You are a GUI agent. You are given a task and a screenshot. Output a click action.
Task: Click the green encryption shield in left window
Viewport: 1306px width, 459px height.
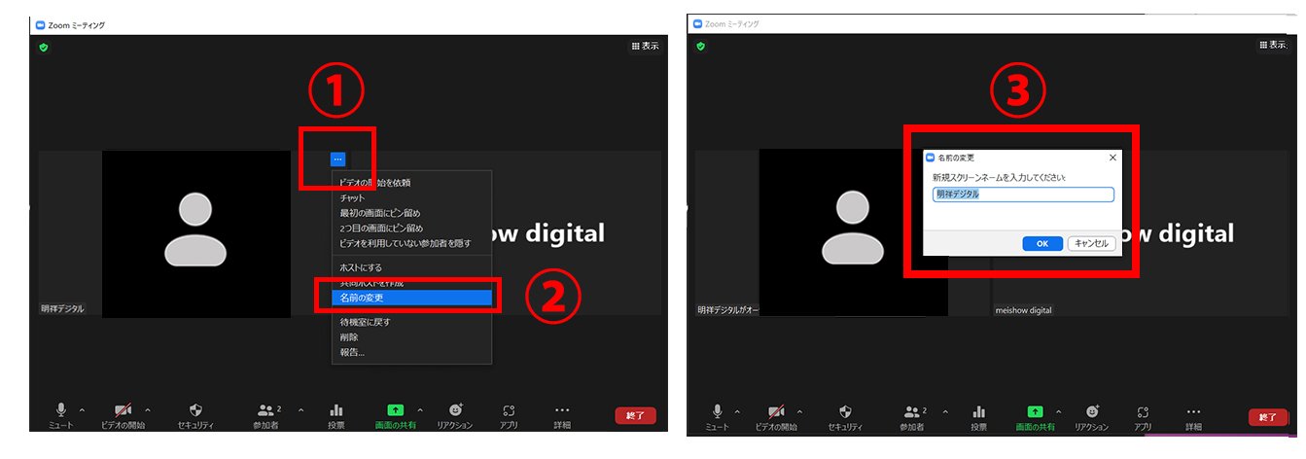click(43, 47)
